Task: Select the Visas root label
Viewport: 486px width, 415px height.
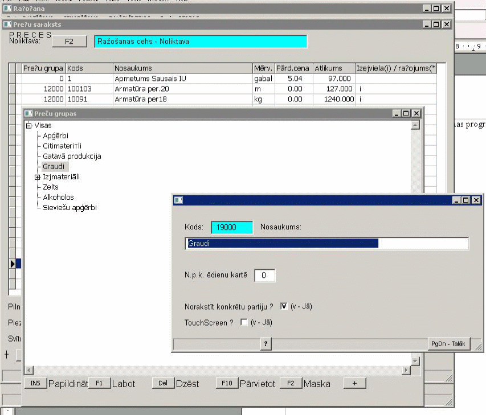Action: (43, 125)
